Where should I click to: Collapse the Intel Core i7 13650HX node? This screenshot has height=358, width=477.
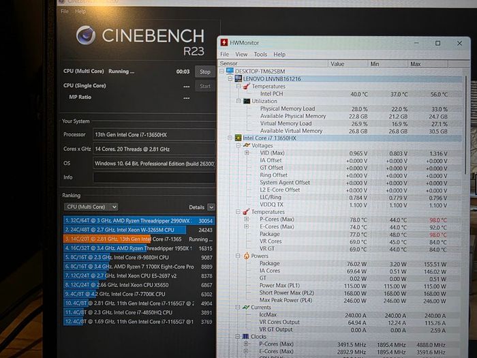click(230, 138)
